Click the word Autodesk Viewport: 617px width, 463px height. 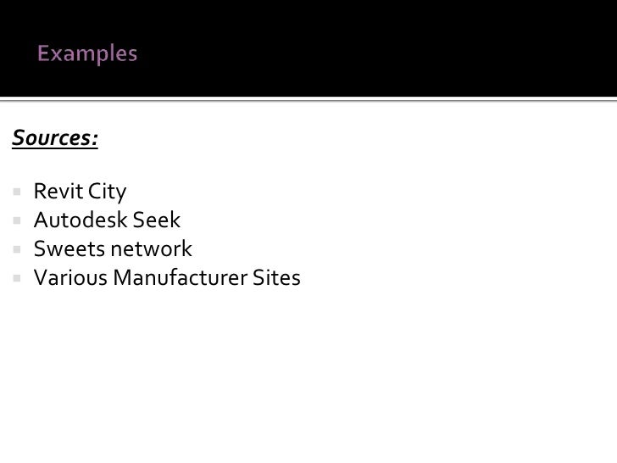pyautogui.click(x=81, y=220)
